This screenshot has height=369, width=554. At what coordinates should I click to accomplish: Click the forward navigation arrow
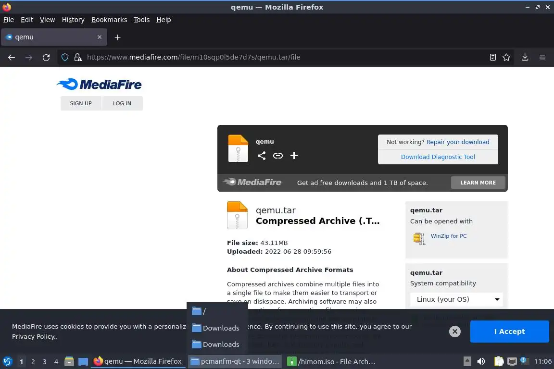point(29,57)
